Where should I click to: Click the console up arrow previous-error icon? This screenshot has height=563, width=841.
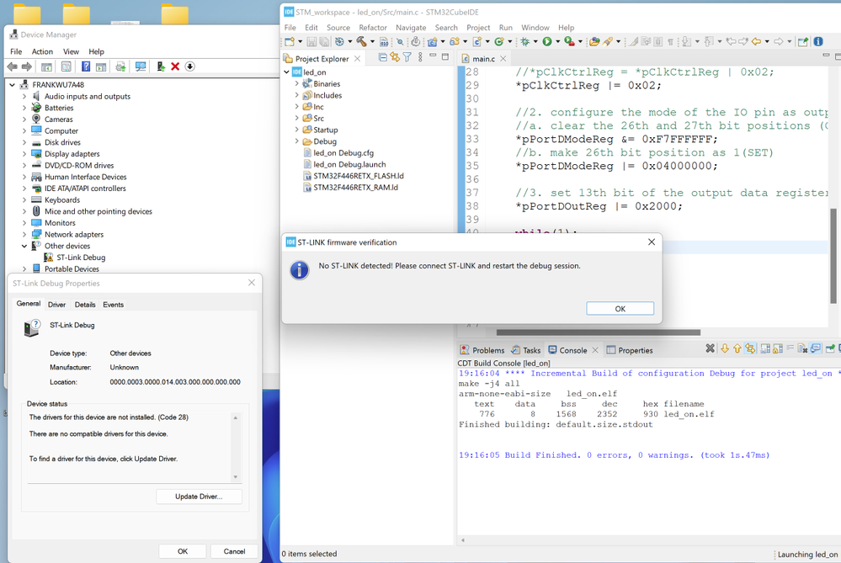click(x=737, y=348)
